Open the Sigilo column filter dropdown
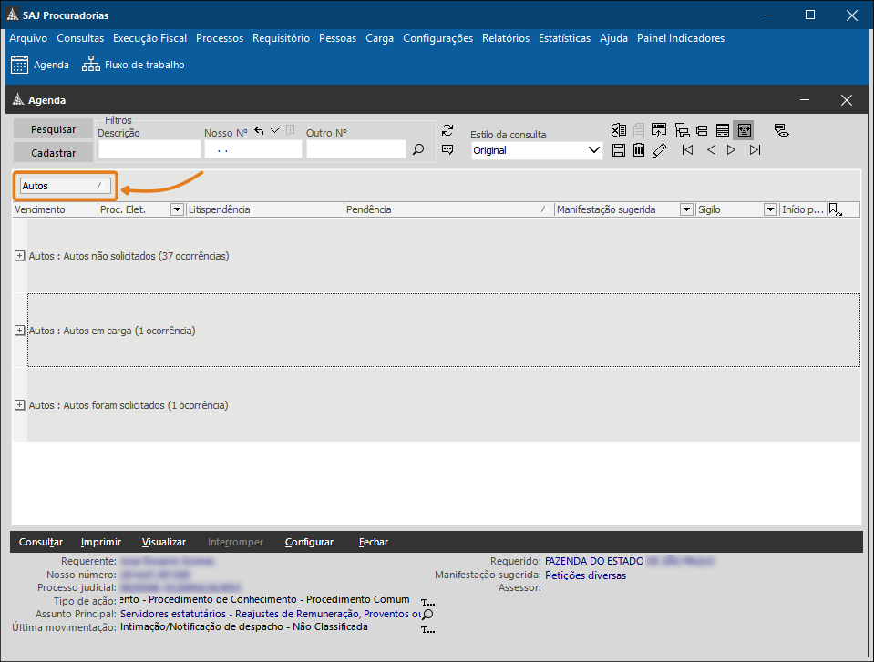The width and height of the screenshot is (874, 662). tap(770, 209)
